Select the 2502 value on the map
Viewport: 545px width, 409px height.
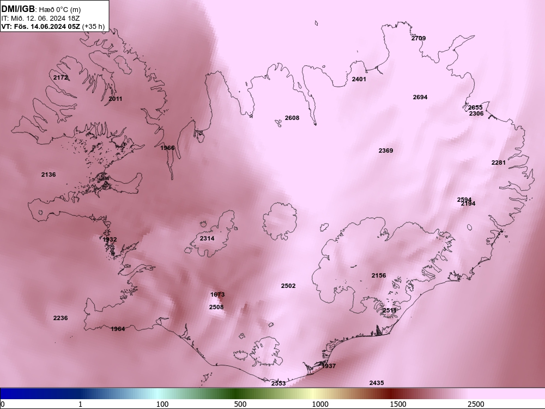(288, 286)
